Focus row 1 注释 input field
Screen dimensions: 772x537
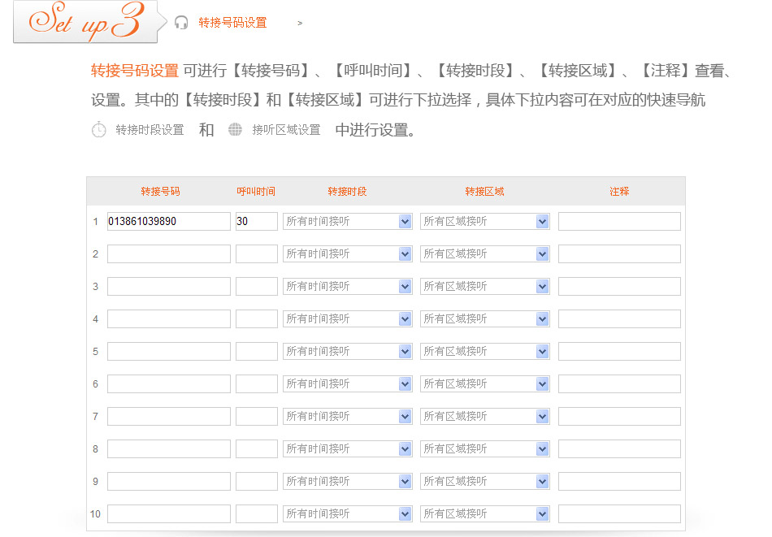(x=619, y=221)
